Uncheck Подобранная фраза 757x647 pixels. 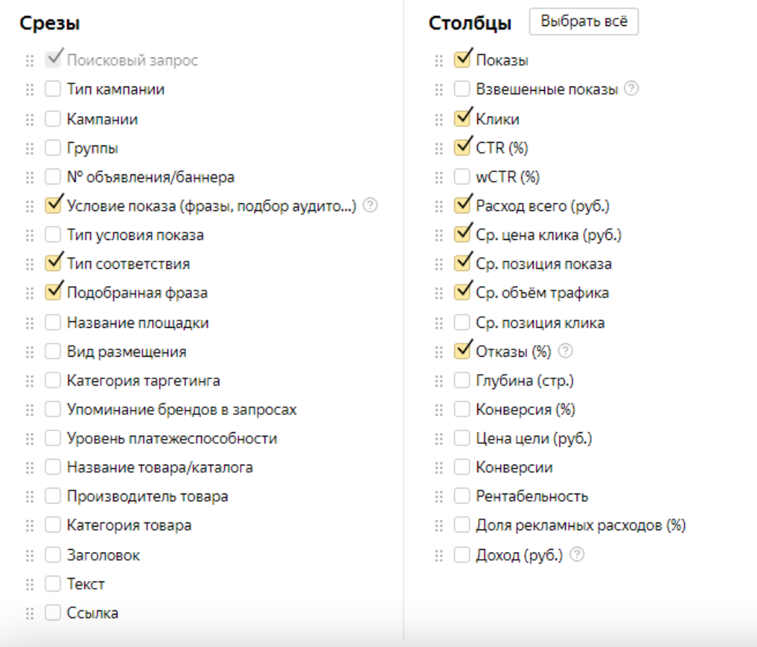click(x=53, y=293)
